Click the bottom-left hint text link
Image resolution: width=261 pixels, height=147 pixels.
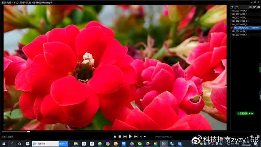point(8,137)
